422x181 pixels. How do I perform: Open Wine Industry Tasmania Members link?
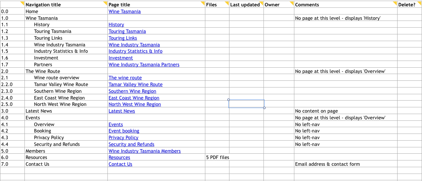coord(145,151)
